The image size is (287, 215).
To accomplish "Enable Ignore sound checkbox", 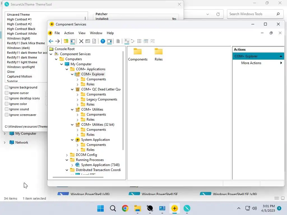I will [7, 109].
